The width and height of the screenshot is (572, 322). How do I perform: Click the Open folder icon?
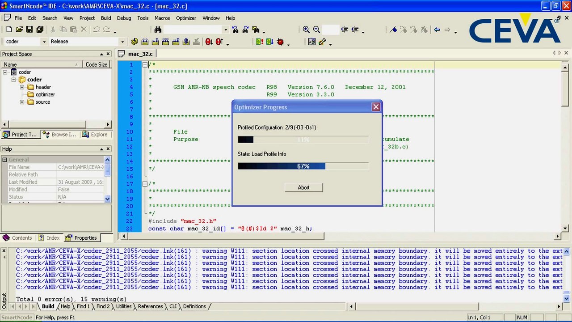19,30
